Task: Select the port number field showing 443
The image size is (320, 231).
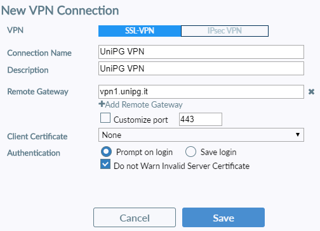Action: 201,119
